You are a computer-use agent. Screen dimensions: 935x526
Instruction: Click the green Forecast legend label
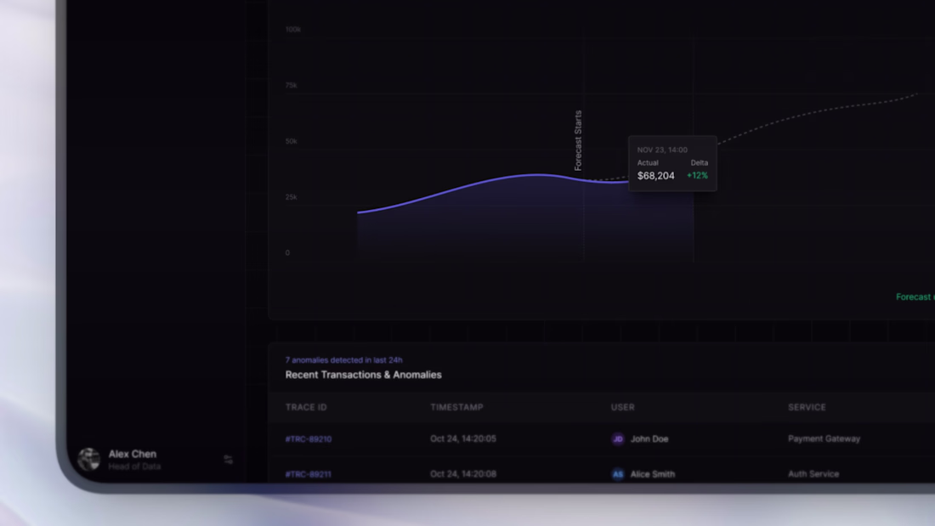[915, 297]
